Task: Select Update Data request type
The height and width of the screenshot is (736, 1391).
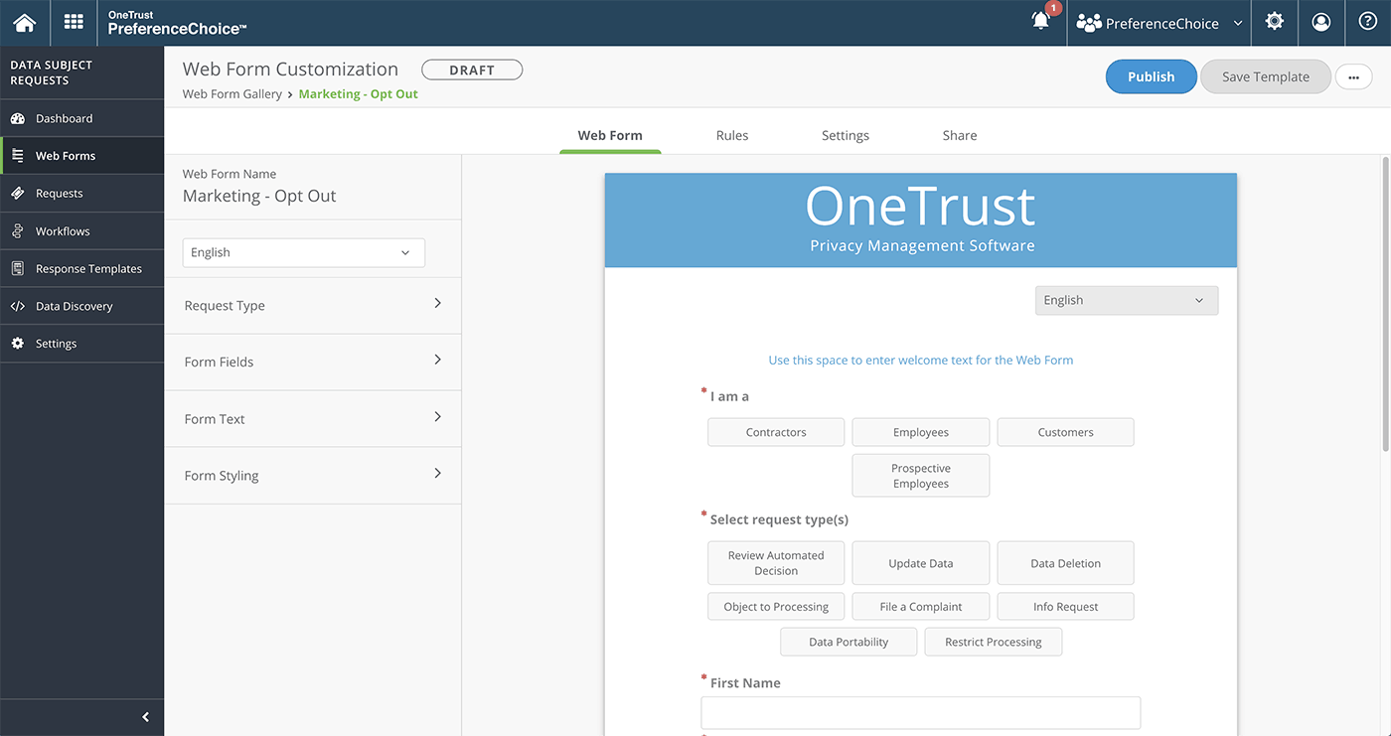Action: coord(921,563)
